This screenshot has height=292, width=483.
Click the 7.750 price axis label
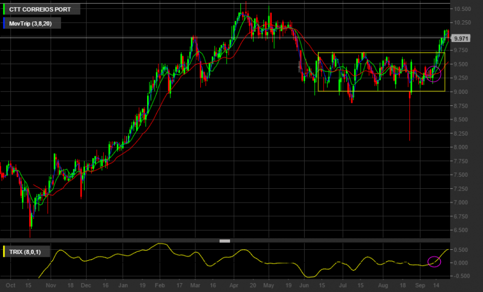(x=461, y=161)
